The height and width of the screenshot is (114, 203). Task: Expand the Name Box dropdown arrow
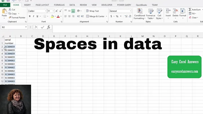point(26,27)
